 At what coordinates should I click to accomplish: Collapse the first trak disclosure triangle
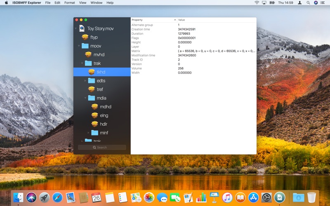pyautogui.click(x=82, y=63)
